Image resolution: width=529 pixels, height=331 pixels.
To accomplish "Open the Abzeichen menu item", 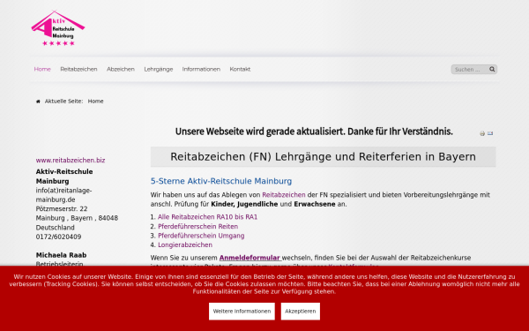I will click(x=121, y=69).
